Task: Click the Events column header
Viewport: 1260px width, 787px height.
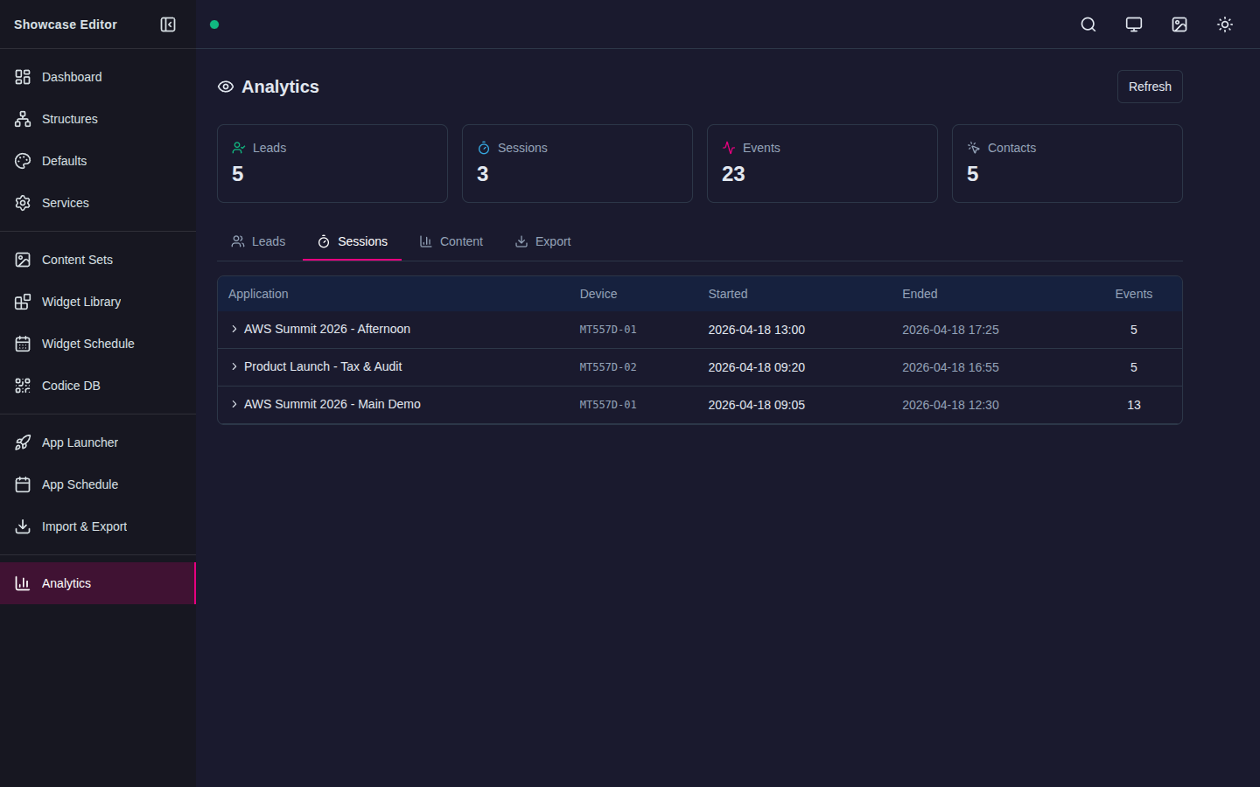Action: (1134, 294)
